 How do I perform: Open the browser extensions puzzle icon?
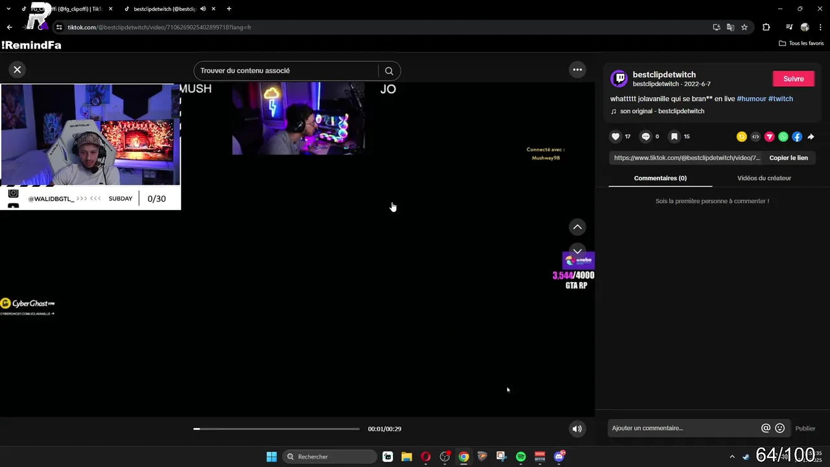(x=766, y=27)
